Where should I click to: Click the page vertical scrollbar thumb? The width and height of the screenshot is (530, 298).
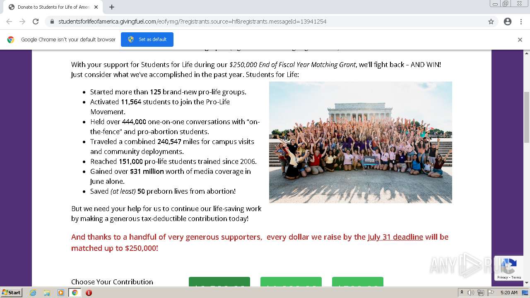click(x=527, y=117)
